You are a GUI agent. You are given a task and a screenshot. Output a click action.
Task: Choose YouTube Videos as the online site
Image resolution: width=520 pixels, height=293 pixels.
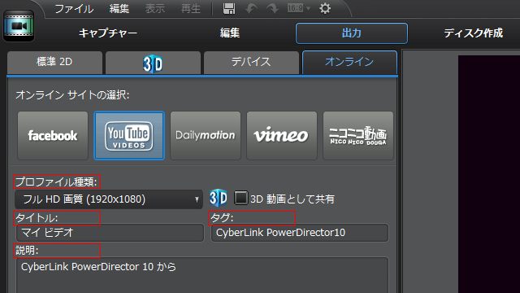[129, 136]
